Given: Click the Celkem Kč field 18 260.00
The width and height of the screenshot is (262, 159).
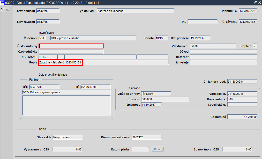Looking at the screenshot, I should coord(242,117).
